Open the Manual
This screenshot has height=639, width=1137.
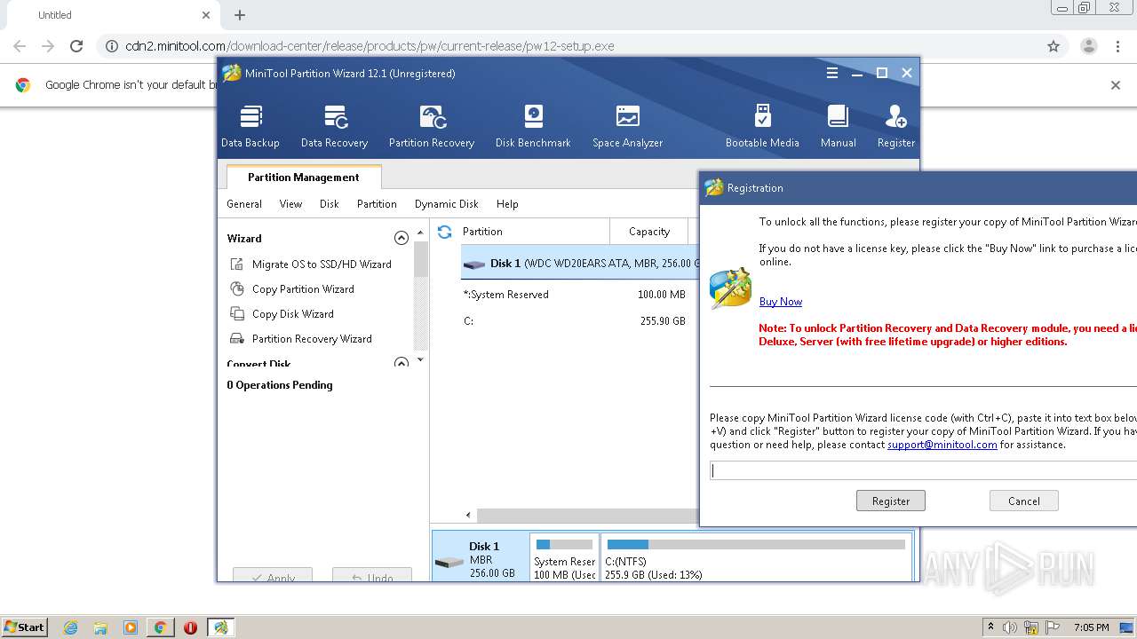[838, 126]
